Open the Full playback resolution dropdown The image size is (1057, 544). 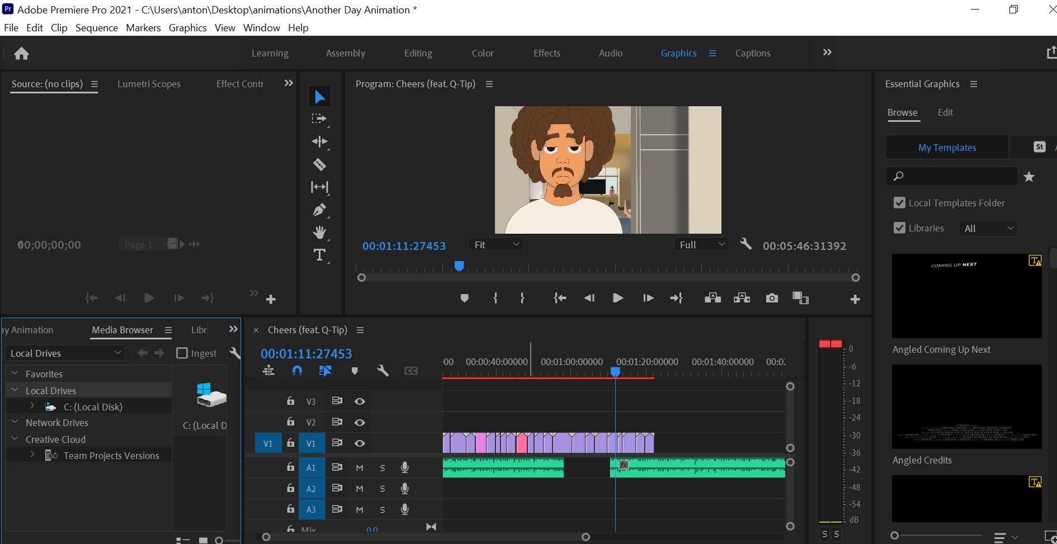tap(702, 244)
